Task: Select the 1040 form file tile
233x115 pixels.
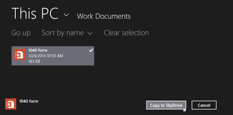Action: pyautogui.click(x=53, y=56)
